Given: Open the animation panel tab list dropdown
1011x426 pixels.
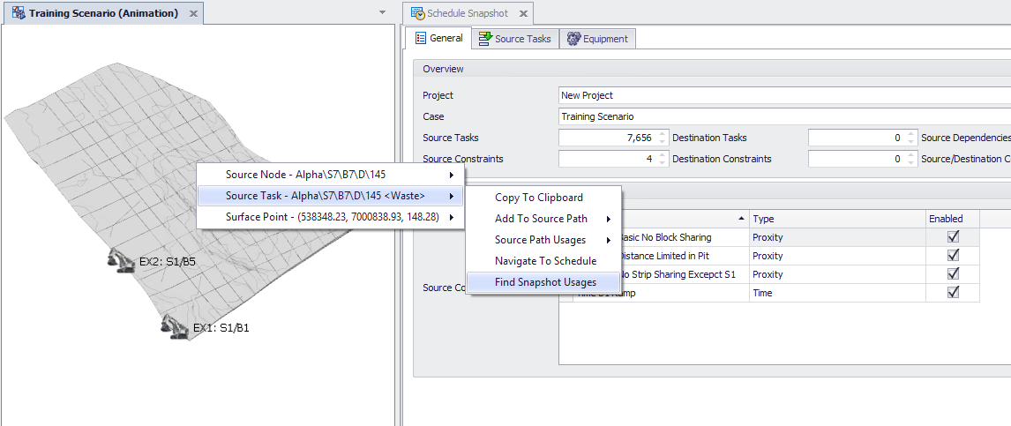Looking at the screenshot, I should (x=382, y=12).
